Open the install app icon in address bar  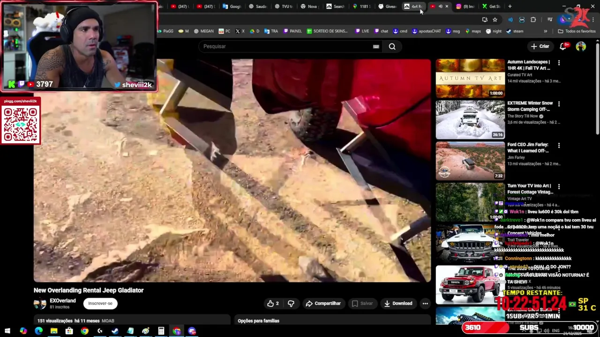pos(485,20)
